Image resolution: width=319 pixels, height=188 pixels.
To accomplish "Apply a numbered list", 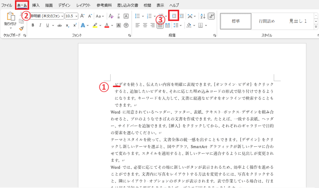I will pos(149,16).
